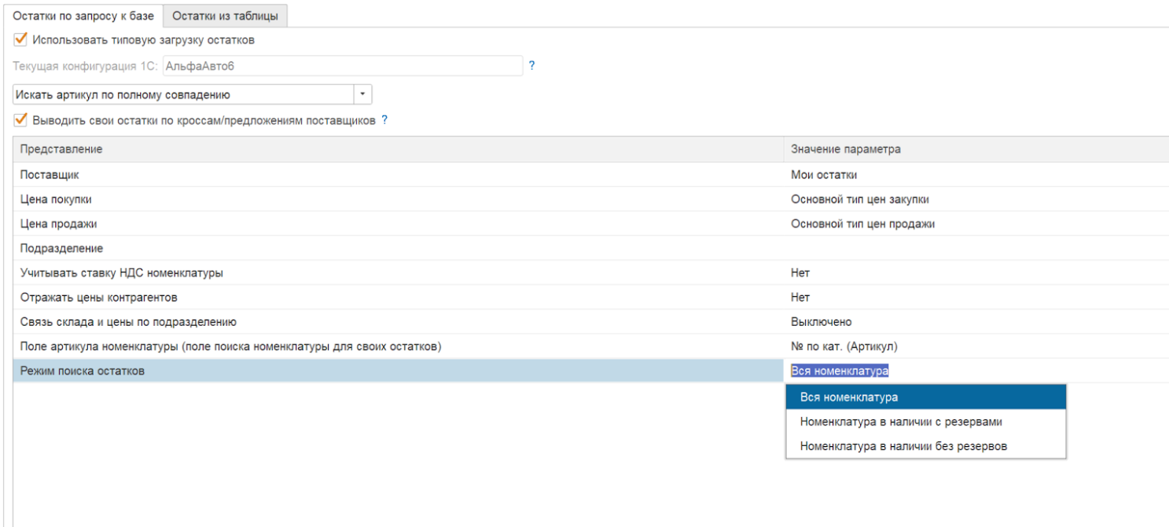The width and height of the screenshot is (1169, 527).
Task: Click 'Основной тип цен продажи' value cell
Action: click(x=862, y=224)
